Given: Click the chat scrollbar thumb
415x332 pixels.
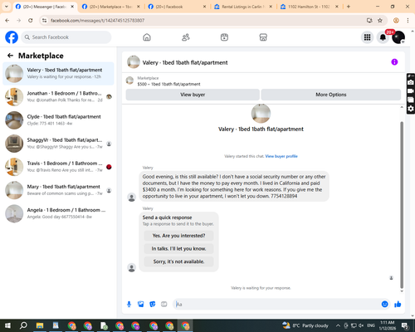Looking at the screenshot, I should [402, 205].
